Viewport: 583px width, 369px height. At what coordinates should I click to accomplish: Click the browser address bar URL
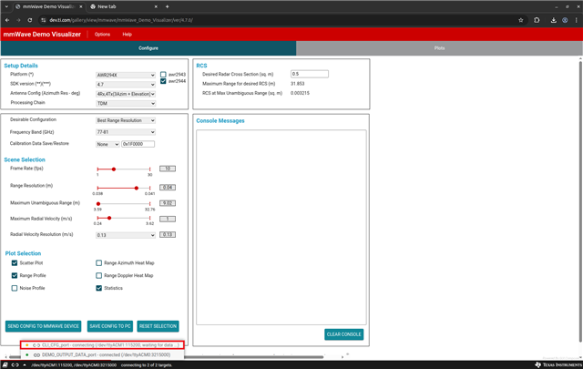pyautogui.click(x=121, y=20)
